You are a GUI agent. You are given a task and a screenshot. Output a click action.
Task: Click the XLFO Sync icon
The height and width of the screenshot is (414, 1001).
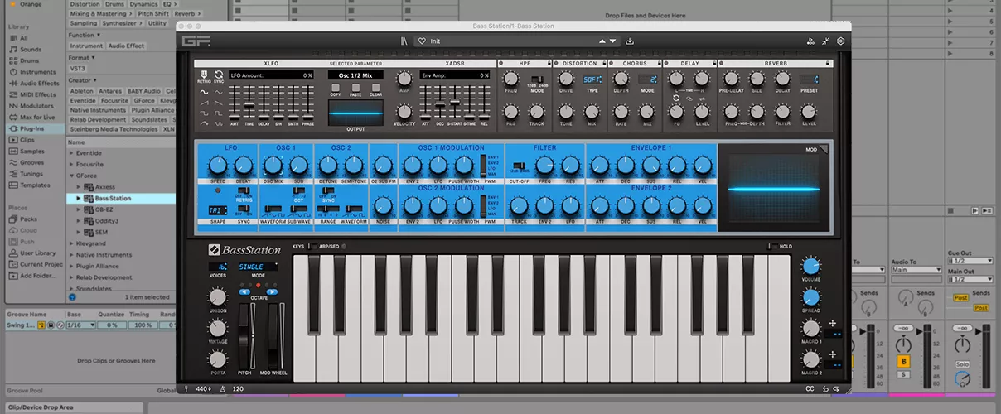pos(219,75)
